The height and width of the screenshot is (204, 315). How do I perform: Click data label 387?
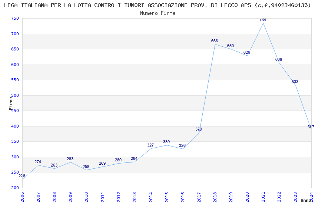311,127
